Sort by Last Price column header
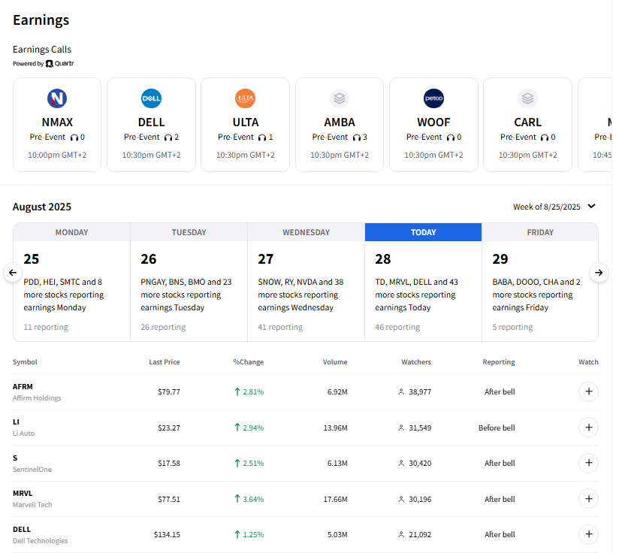 pyautogui.click(x=165, y=362)
